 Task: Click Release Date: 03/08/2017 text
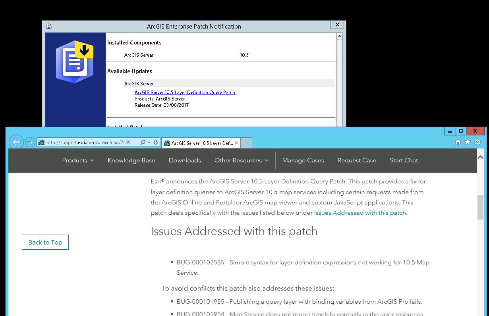pyautogui.click(x=162, y=105)
